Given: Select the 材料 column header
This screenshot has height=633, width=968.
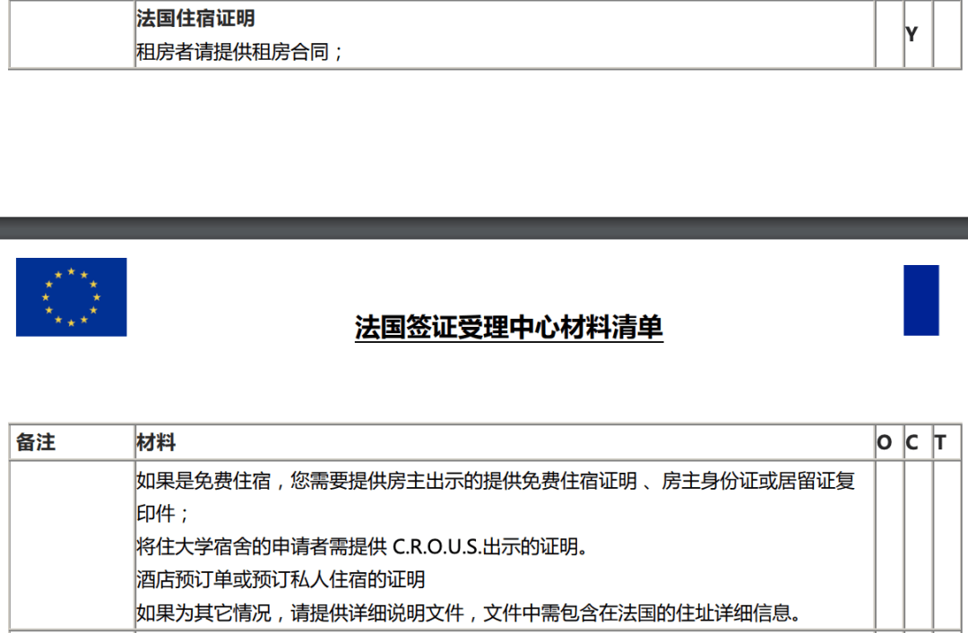Looking at the screenshot, I should point(156,442).
